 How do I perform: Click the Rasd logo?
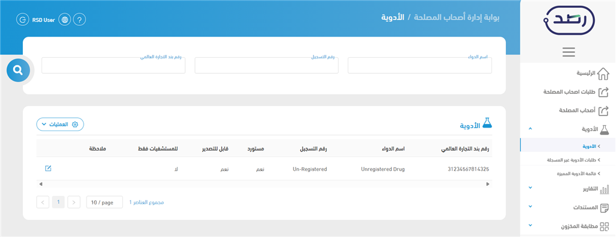[x=569, y=21]
